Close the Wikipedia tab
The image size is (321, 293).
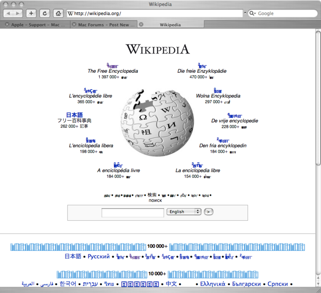point(141,25)
